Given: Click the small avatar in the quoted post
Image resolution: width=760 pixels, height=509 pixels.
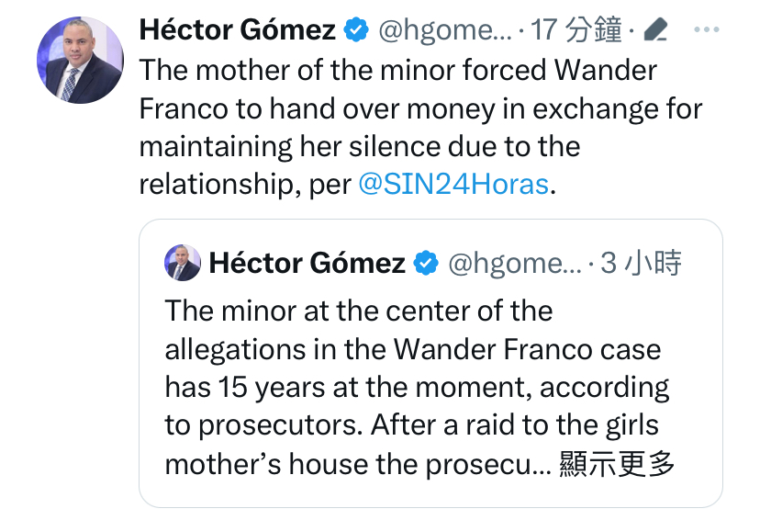Looking at the screenshot, I should [x=183, y=264].
